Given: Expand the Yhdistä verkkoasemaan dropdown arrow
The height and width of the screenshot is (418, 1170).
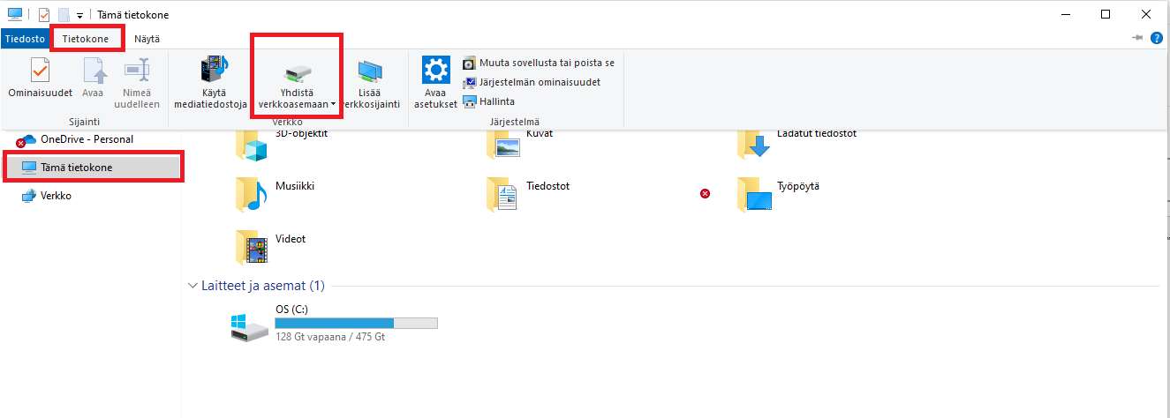Looking at the screenshot, I should tap(333, 104).
